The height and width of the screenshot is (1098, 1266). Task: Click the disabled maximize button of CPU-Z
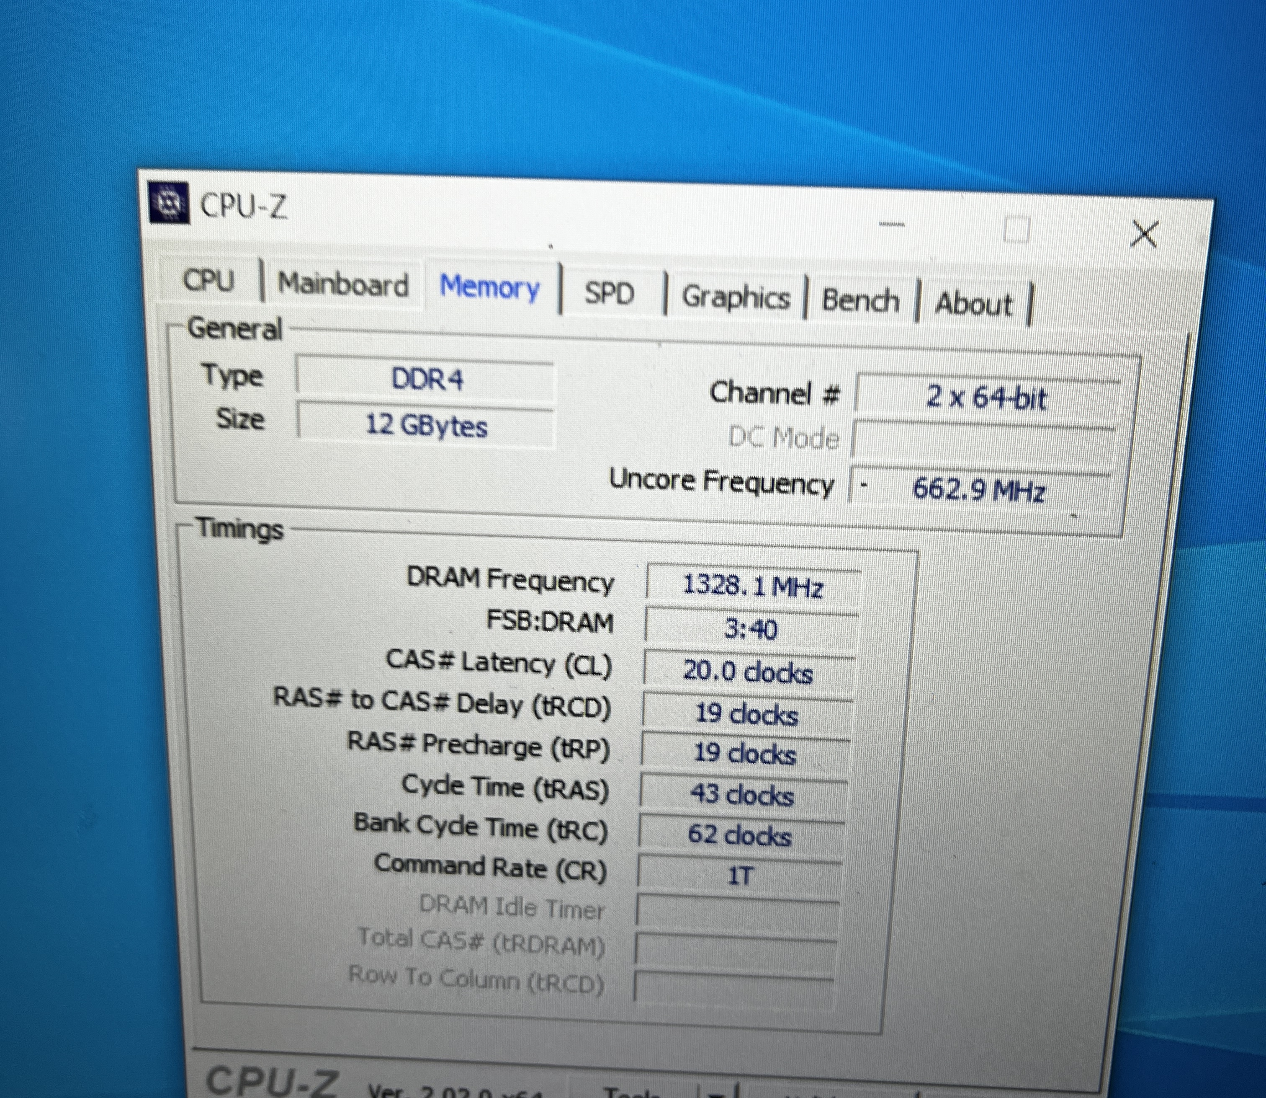1016,230
